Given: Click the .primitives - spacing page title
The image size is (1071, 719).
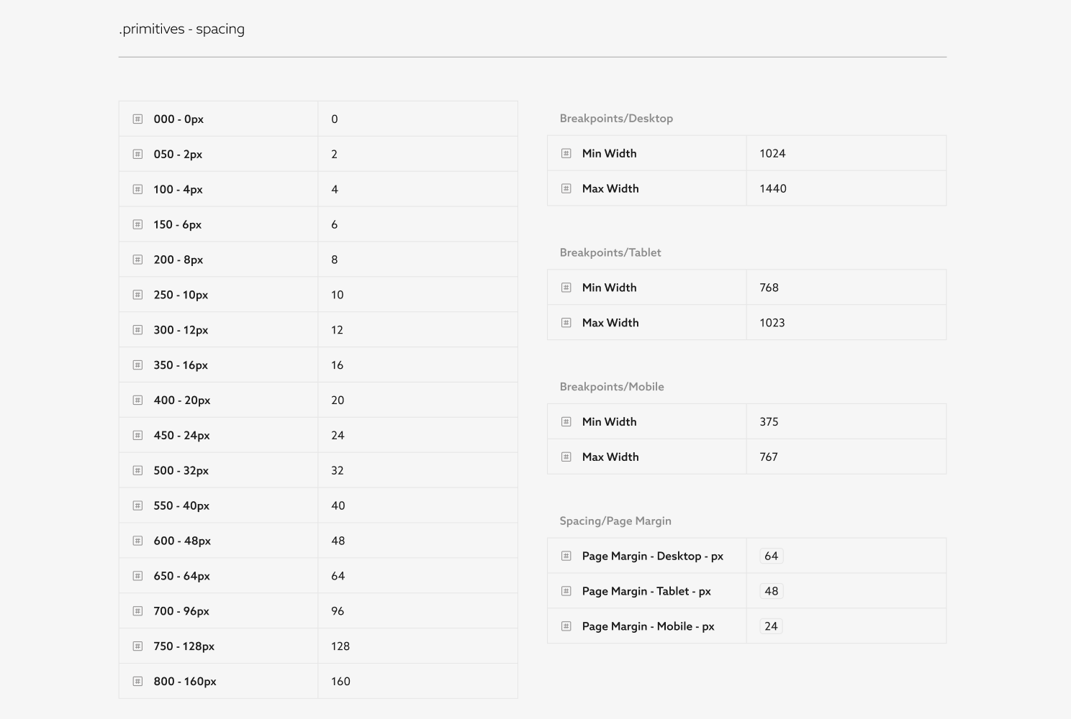Looking at the screenshot, I should click(182, 29).
